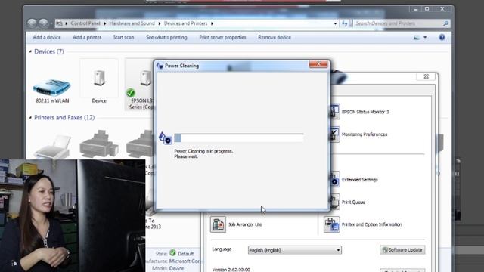The width and height of the screenshot is (484, 272).
Task: Open the view options dropdown arrow
Action: click(425, 37)
